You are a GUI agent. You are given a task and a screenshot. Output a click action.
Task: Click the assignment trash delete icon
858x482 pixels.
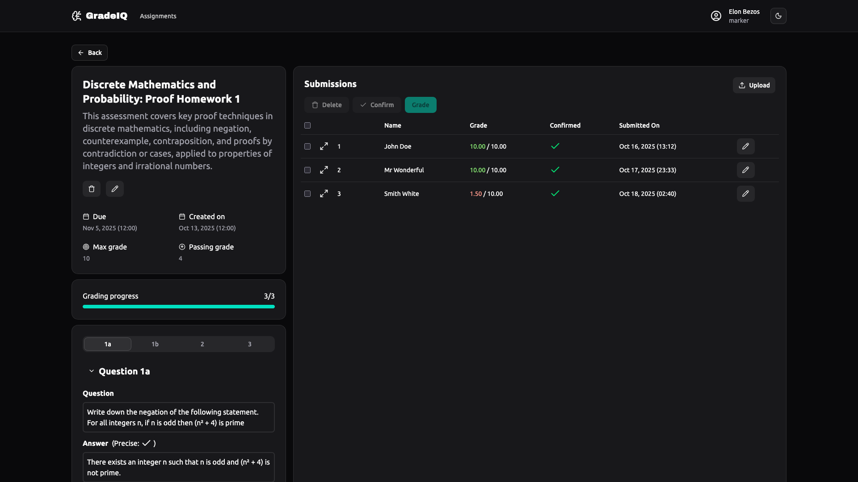(x=92, y=189)
